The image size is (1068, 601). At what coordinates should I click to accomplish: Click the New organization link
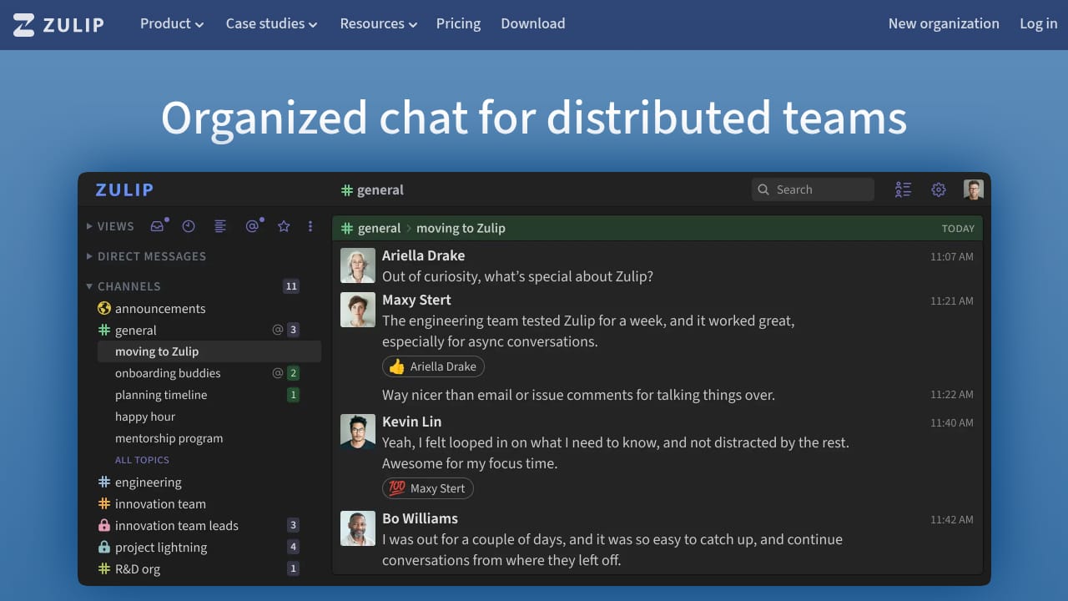click(x=943, y=23)
